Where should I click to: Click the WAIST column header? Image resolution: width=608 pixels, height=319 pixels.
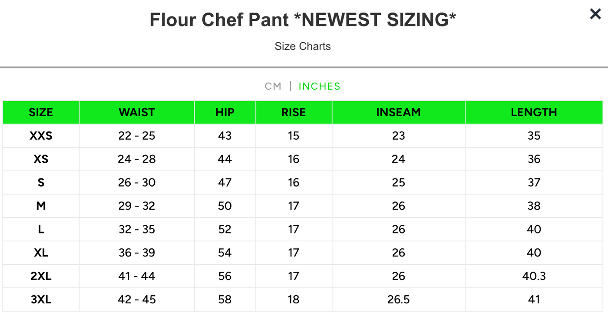tap(136, 112)
